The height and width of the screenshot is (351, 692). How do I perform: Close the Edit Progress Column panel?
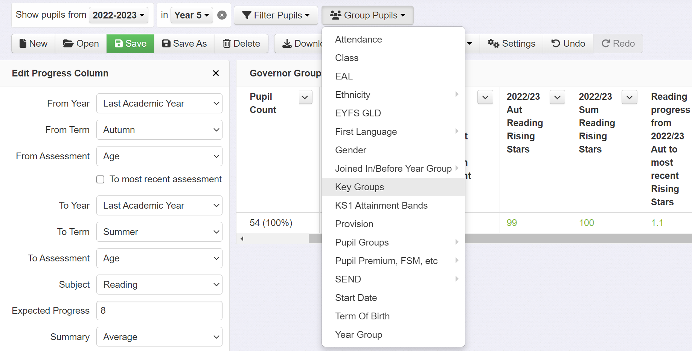click(216, 73)
